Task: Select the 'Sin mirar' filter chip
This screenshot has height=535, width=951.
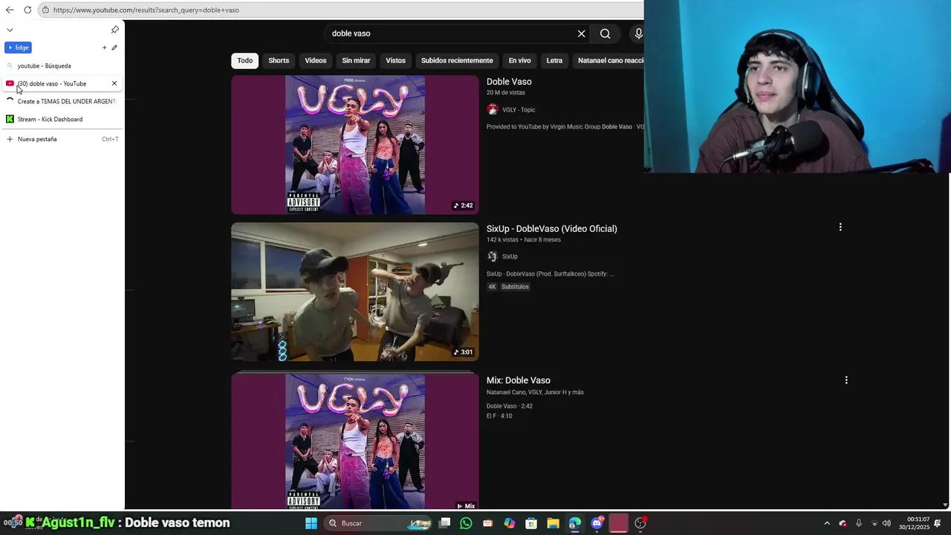Action: point(356,60)
